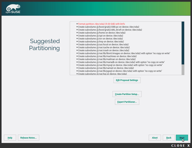Viewport: 192px width, 148px height.
Task: Select line 'Create subvolume @/home on device'
Action: (102, 33)
